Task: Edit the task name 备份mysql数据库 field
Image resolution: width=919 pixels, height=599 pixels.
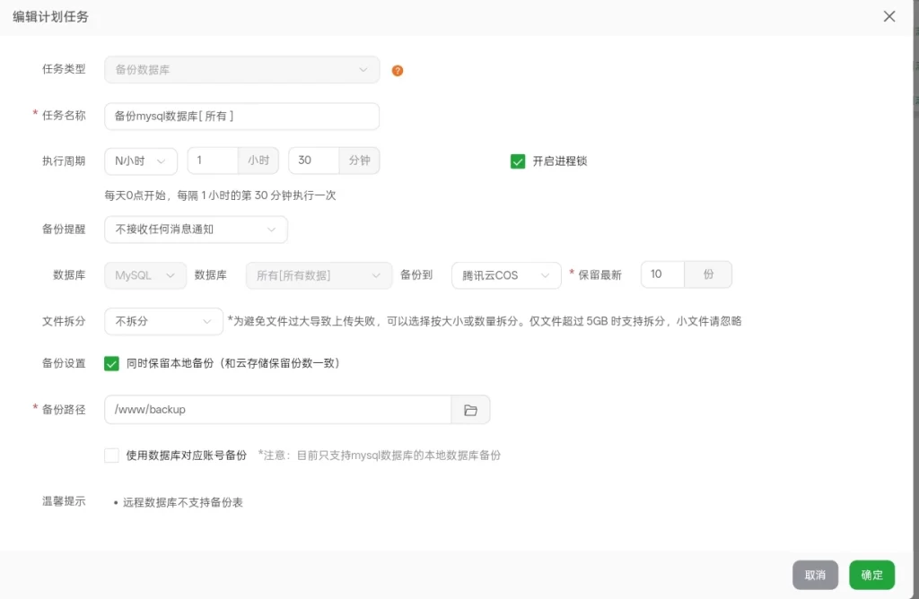Action: (242, 116)
